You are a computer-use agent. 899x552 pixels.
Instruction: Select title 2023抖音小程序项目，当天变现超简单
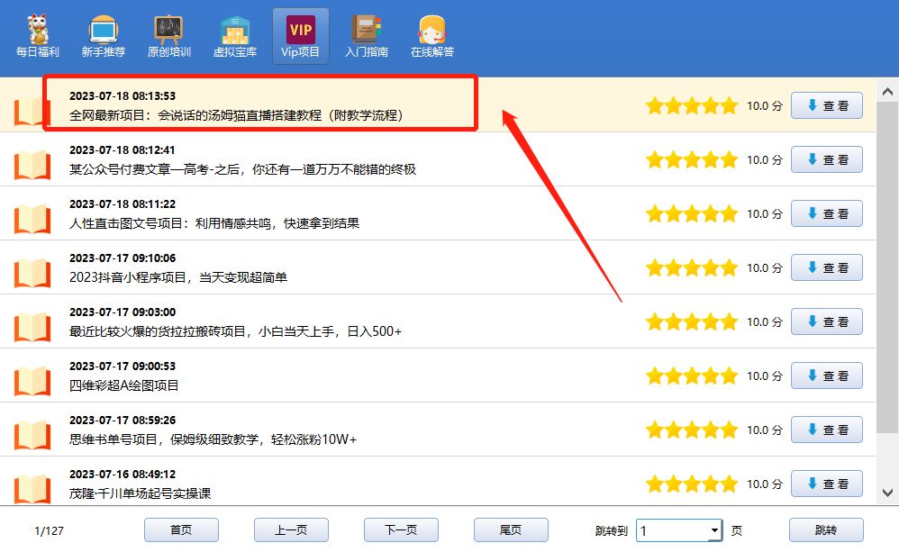178,277
